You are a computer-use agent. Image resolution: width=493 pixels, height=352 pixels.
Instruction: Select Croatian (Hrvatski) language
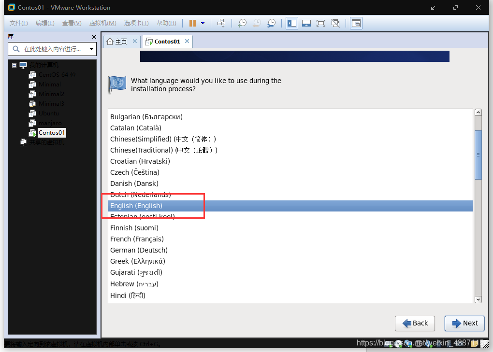coord(290,161)
